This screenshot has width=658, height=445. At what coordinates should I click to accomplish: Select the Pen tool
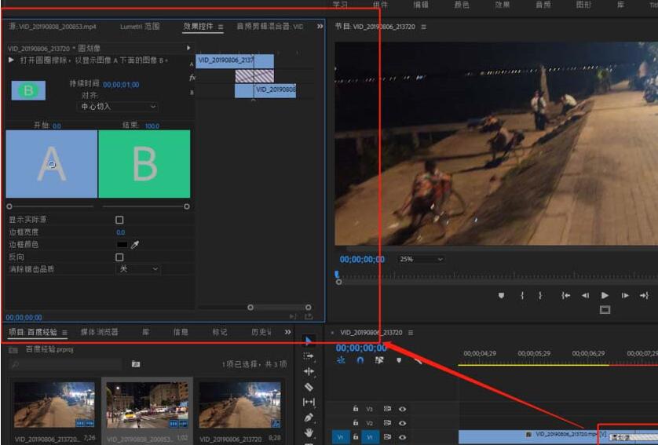point(309,417)
